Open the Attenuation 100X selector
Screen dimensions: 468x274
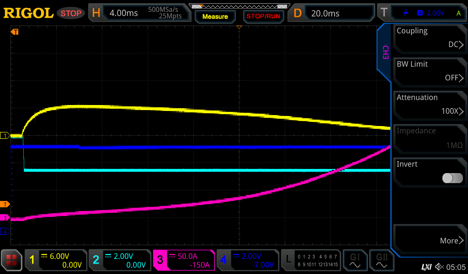pos(430,105)
